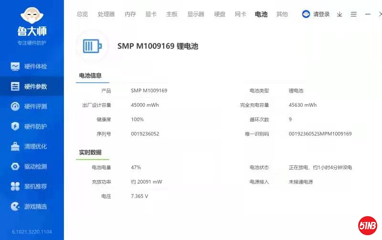Screen dimensions: 382x240
Task: Minimize the 鲁大师 window
Action: [x=368, y=14]
